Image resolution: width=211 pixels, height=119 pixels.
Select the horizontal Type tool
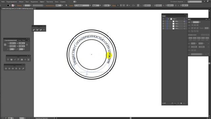click(8, 59)
